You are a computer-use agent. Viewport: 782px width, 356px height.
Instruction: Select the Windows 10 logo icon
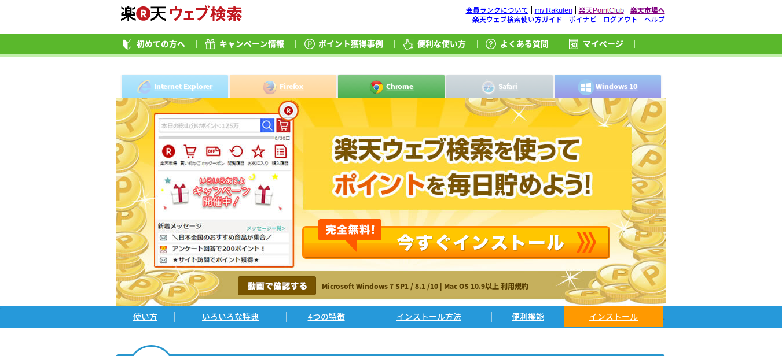[x=586, y=87]
